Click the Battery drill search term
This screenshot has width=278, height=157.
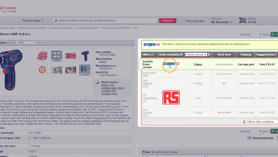107,85
